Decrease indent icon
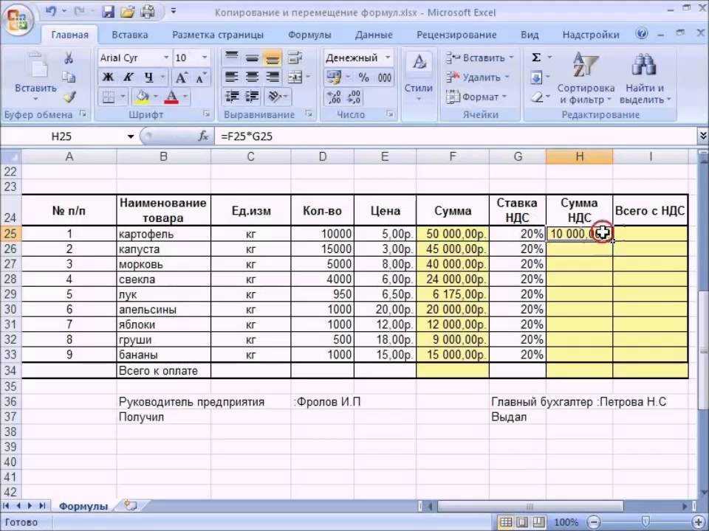The image size is (709, 531). 233,97
